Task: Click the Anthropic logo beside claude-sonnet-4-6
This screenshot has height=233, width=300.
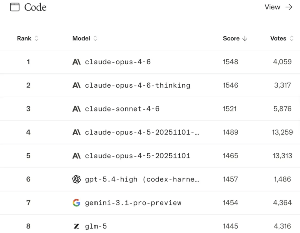Action: tap(76, 109)
